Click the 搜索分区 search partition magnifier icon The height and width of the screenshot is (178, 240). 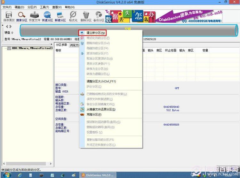21,17
